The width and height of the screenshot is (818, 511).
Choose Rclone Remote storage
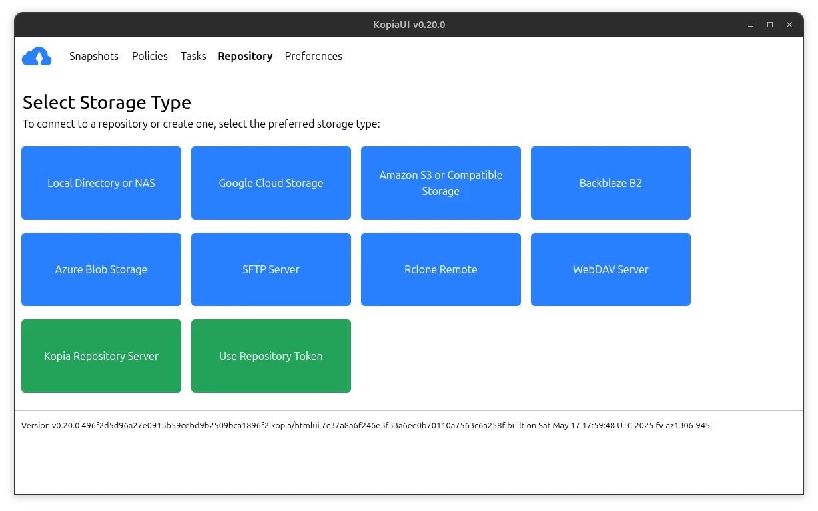click(441, 269)
